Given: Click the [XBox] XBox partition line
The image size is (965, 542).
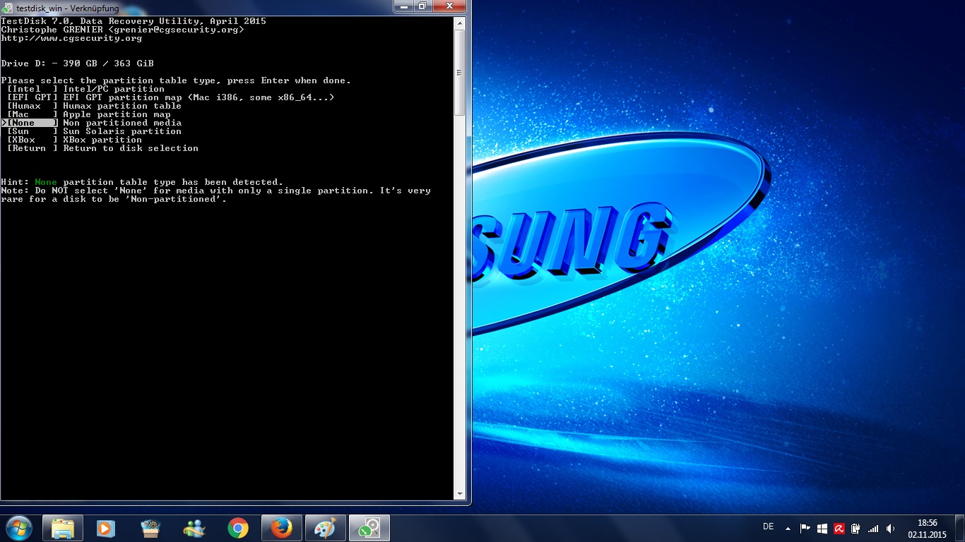Looking at the screenshot, I should pos(74,140).
